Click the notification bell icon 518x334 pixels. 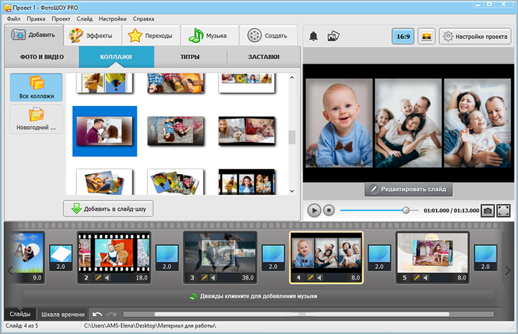tap(313, 36)
